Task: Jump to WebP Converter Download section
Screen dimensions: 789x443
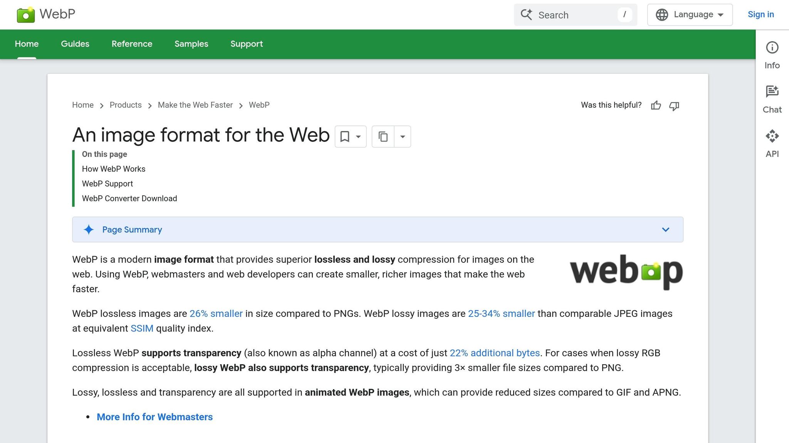Action: (129, 198)
